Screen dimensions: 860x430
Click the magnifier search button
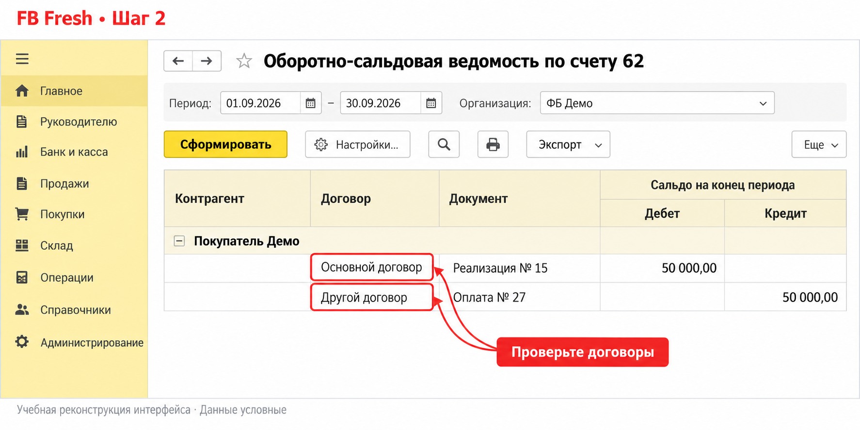(x=444, y=144)
